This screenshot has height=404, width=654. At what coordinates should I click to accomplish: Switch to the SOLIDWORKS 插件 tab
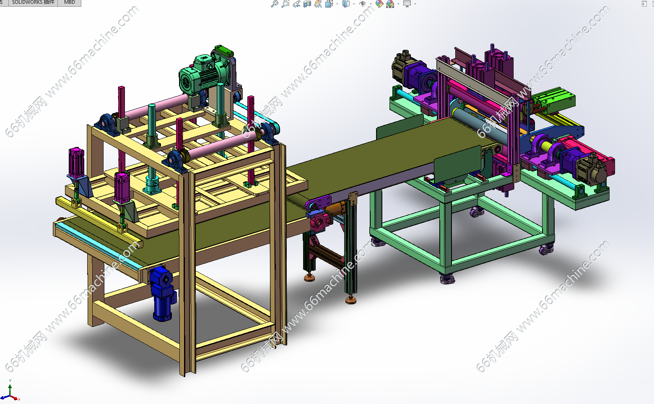tap(33, 3)
